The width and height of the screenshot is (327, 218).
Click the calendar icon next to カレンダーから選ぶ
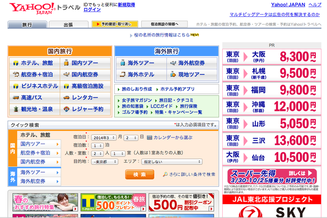pos(149,137)
